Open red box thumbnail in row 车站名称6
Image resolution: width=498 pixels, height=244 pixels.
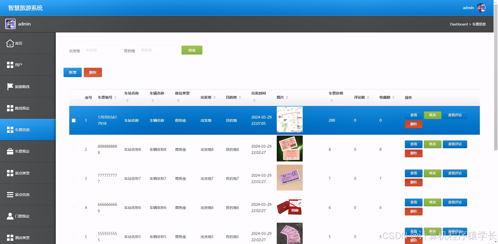pos(290,207)
